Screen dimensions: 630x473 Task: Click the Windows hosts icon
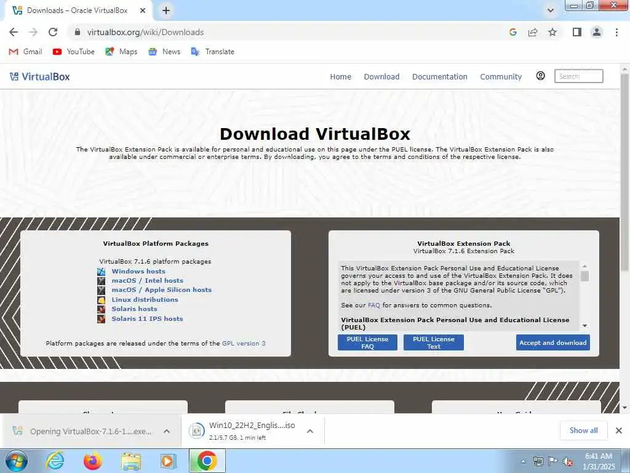tap(102, 272)
